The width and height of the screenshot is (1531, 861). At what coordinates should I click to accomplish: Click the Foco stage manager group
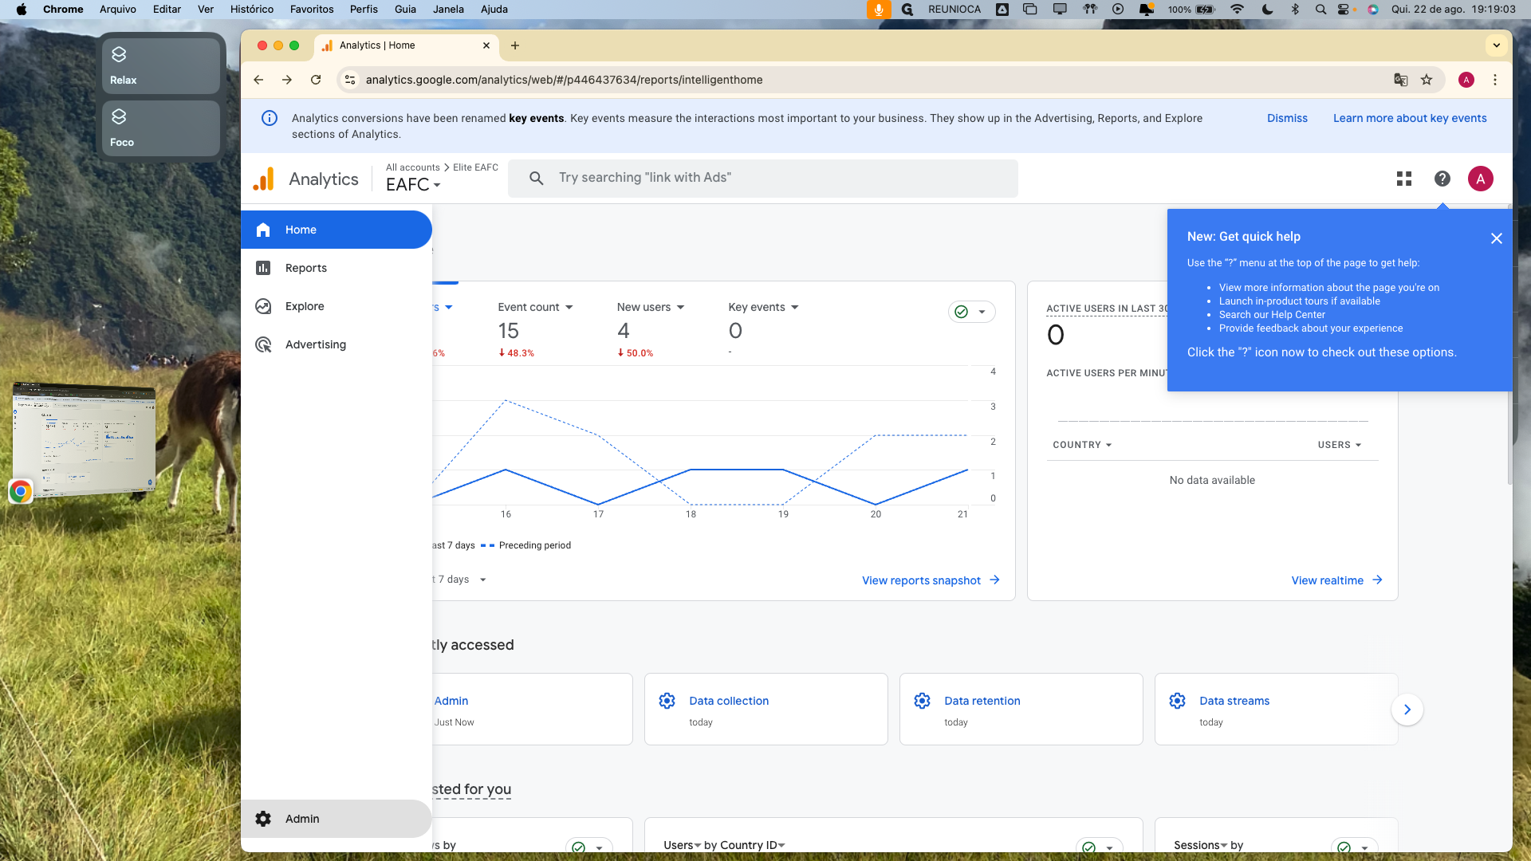click(160, 128)
